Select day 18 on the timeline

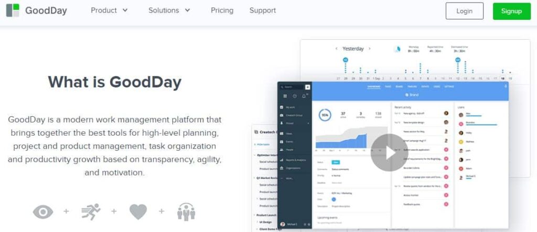(x=503, y=79)
